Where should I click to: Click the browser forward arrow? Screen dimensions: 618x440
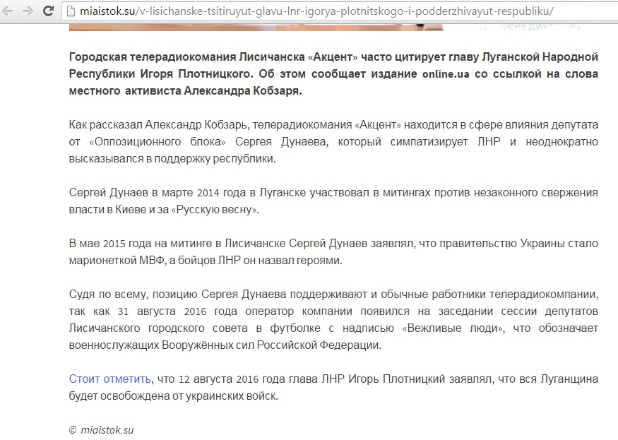[x=28, y=12]
